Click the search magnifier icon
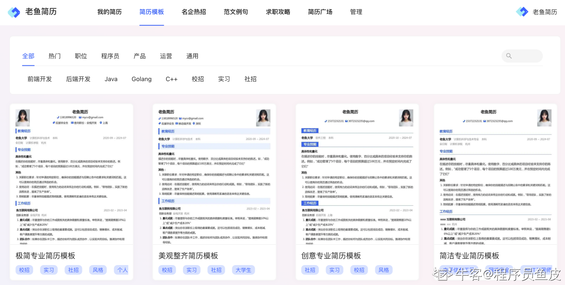565x285 pixels. point(509,56)
